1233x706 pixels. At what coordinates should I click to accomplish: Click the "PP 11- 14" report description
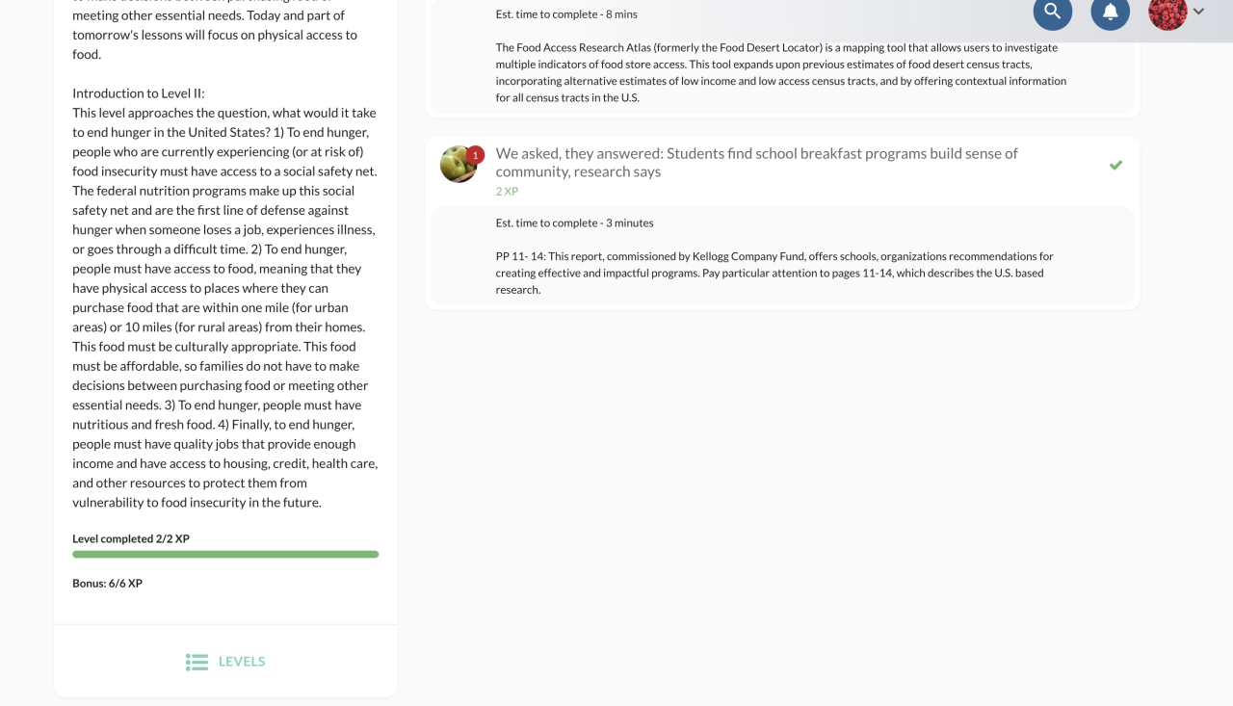[x=774, y=273]
